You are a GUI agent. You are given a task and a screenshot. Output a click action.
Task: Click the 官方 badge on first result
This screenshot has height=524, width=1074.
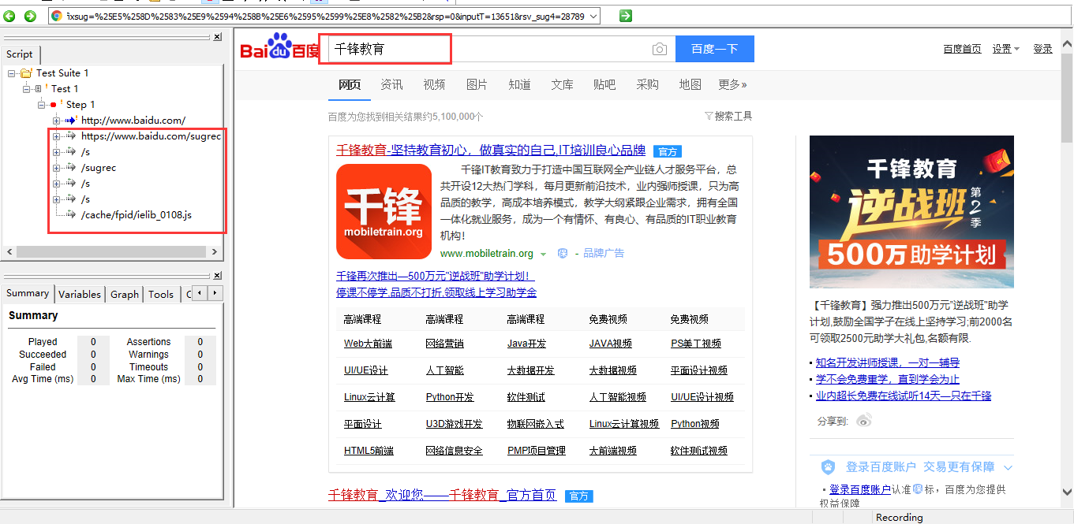tap(668, 151)
